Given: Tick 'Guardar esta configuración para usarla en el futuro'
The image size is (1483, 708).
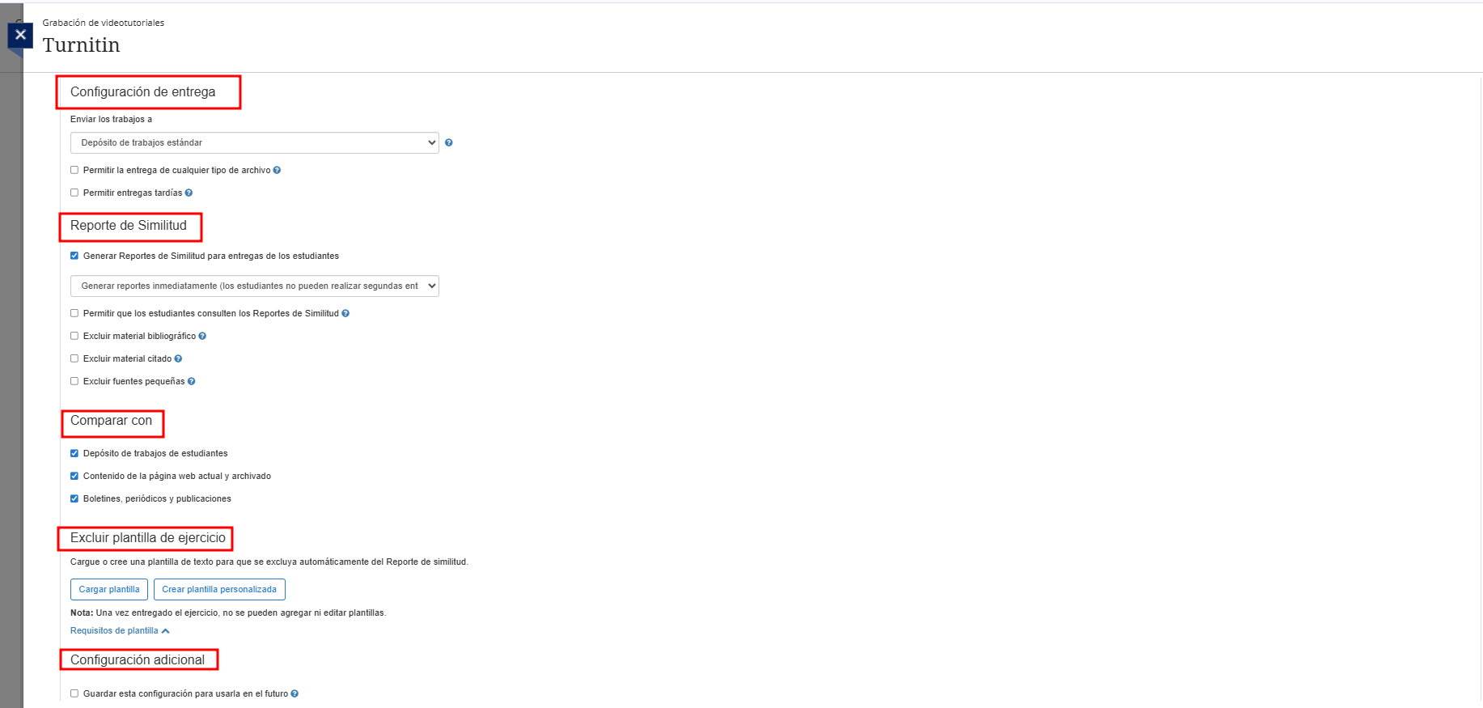Looking at the screenshot, I should (74, 694).
